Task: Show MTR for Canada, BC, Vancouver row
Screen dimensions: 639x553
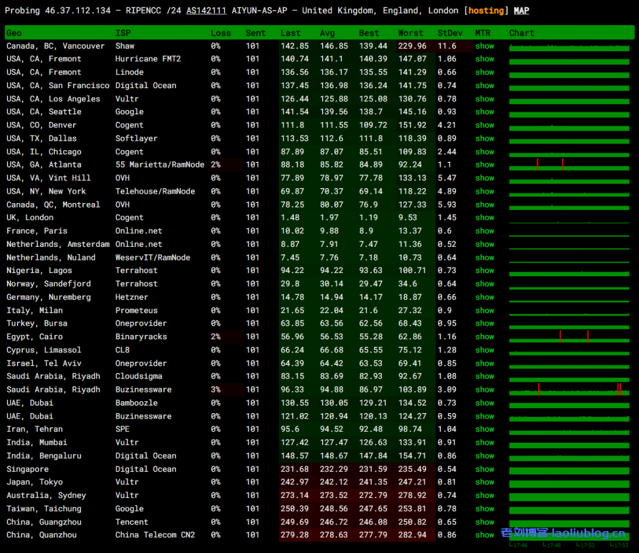Action: (x=484, y=46)
